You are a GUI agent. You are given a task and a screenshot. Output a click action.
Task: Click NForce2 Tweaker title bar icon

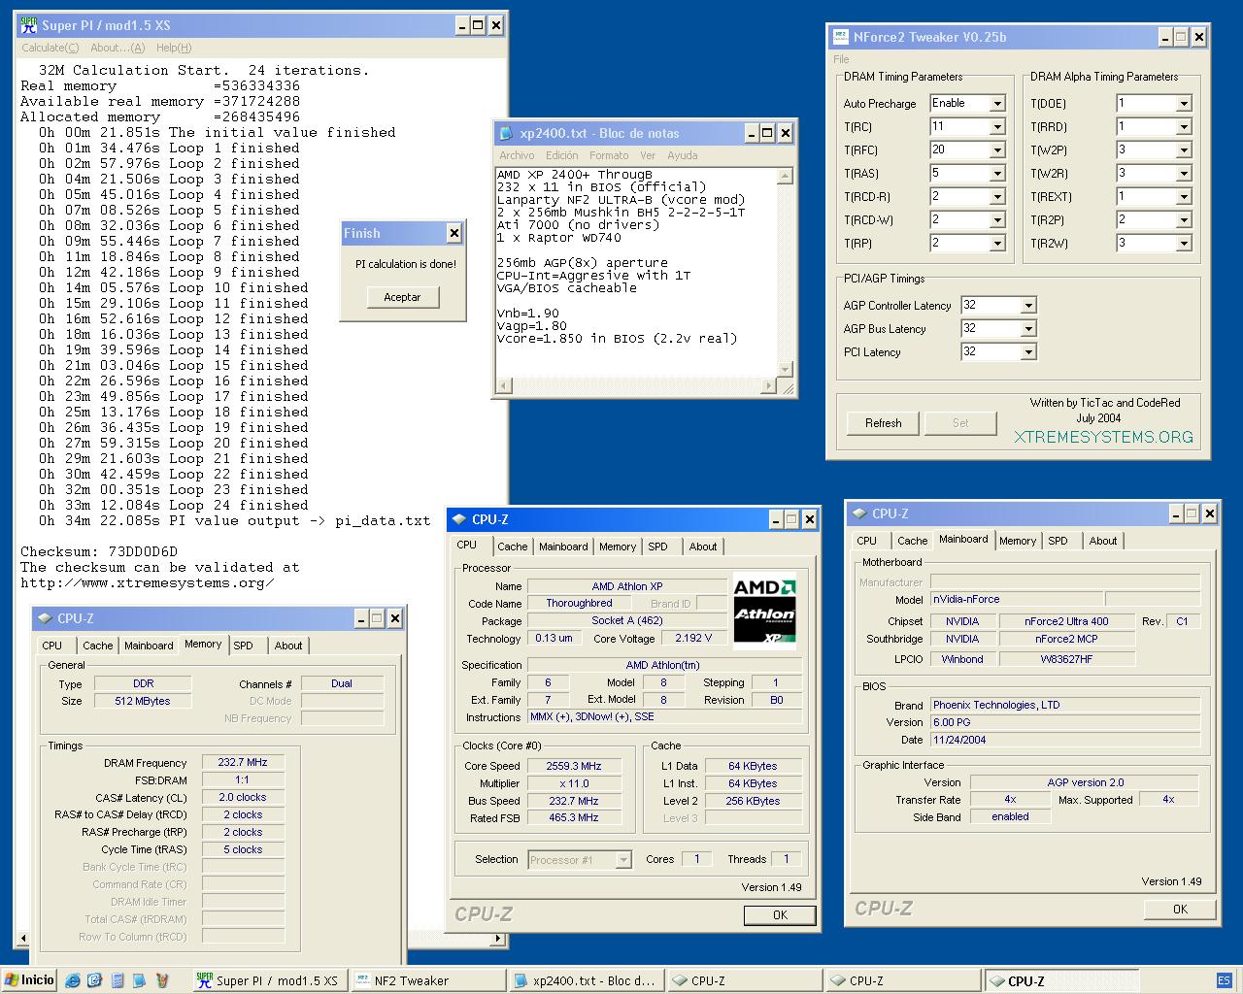pos(840,37)
